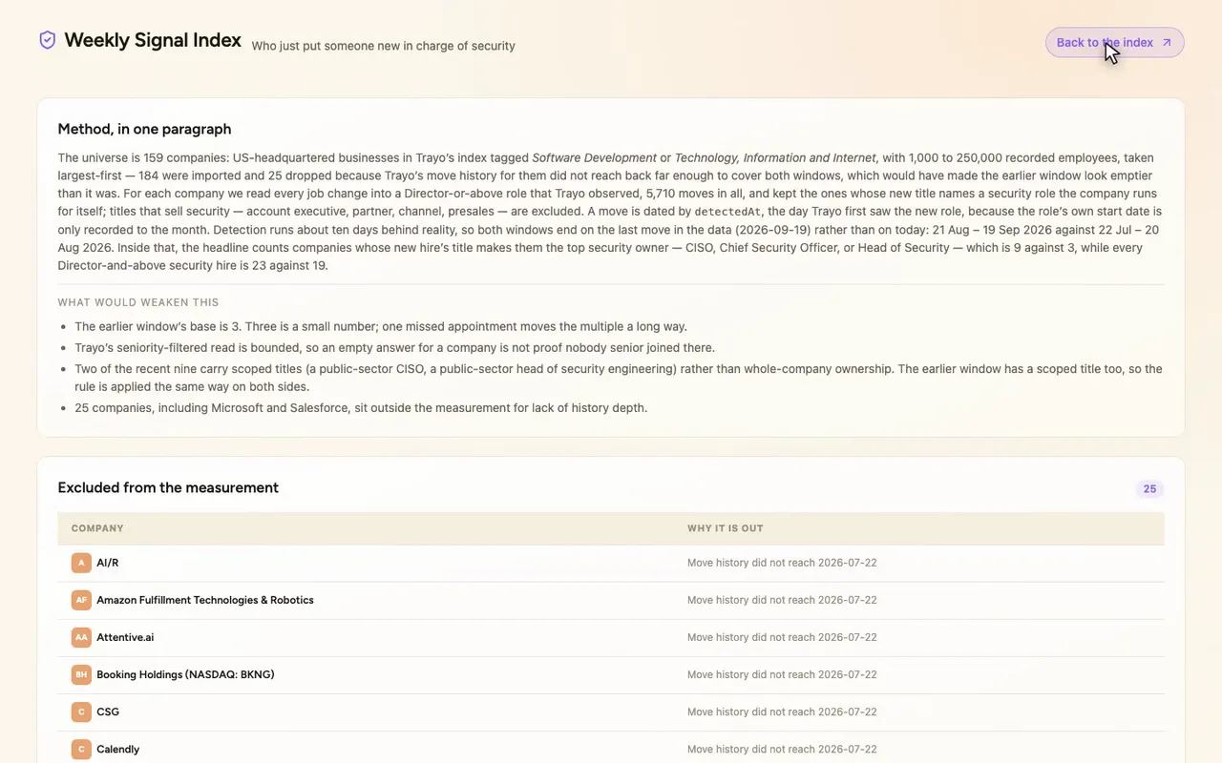Click the reason text in the Attentive.ai row
Viewport: 1222px width, 763px height.
pyautogui.click(x=782, y=637)
